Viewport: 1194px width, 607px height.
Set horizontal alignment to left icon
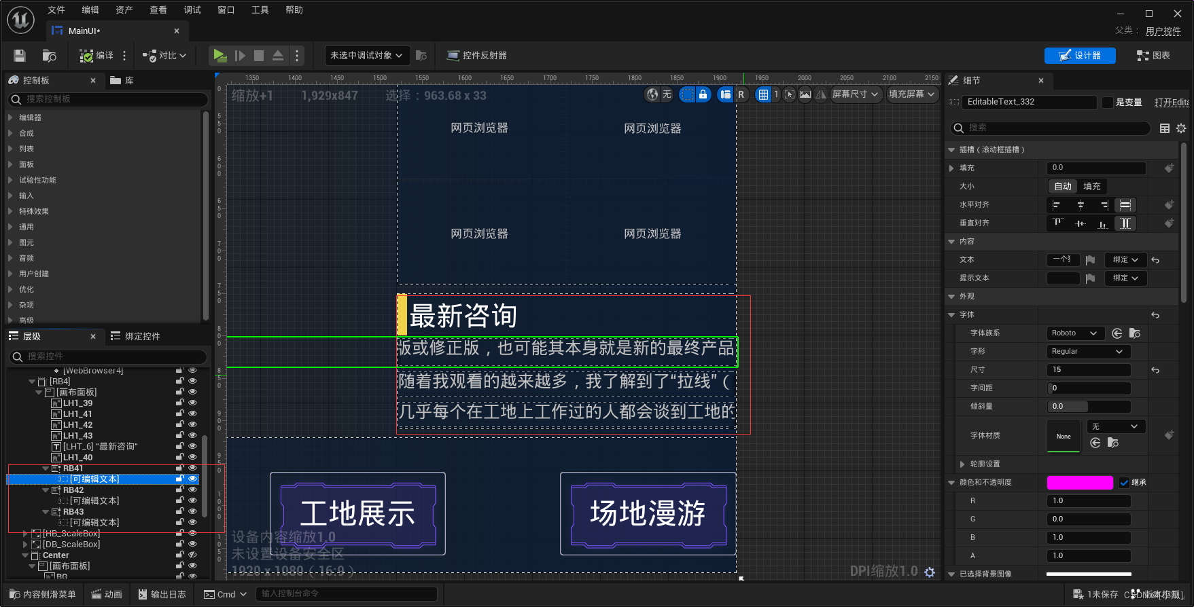1056,205
